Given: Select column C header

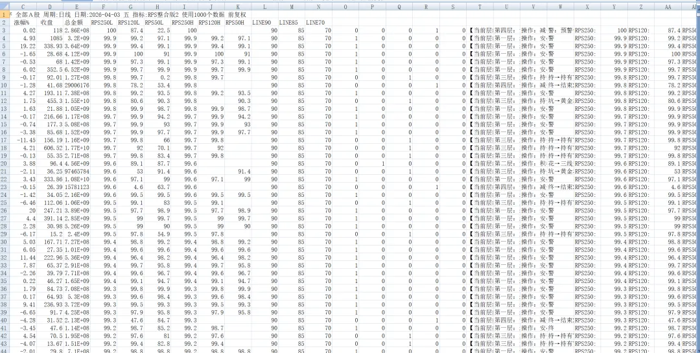Looking at the screenshot, I should click(23, 7).
